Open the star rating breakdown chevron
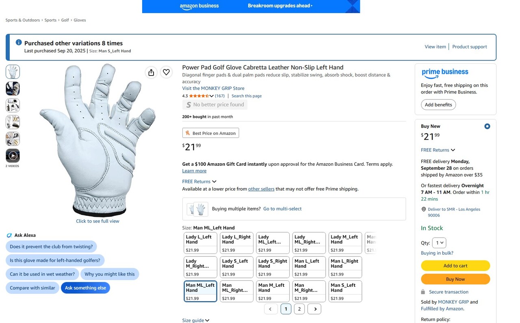520x323 pixels. pyautogui.click(x=211, y=96)
